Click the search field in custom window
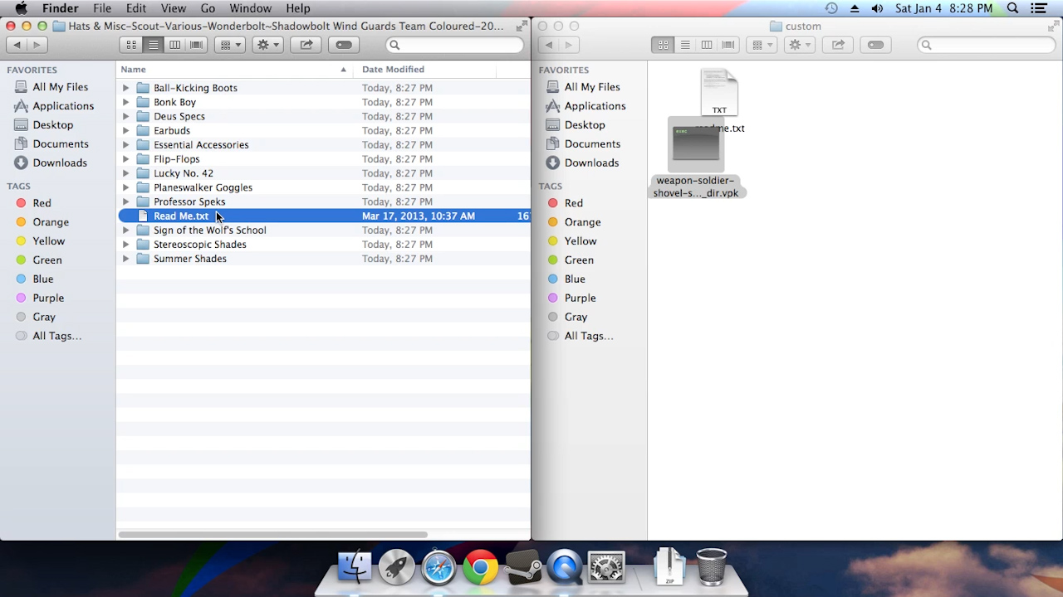 [986, 45]
